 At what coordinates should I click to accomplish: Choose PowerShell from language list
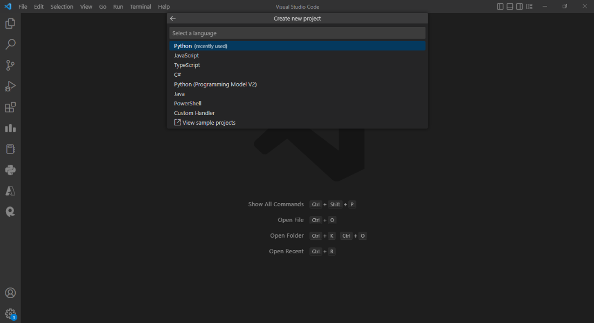pos(298,104)
